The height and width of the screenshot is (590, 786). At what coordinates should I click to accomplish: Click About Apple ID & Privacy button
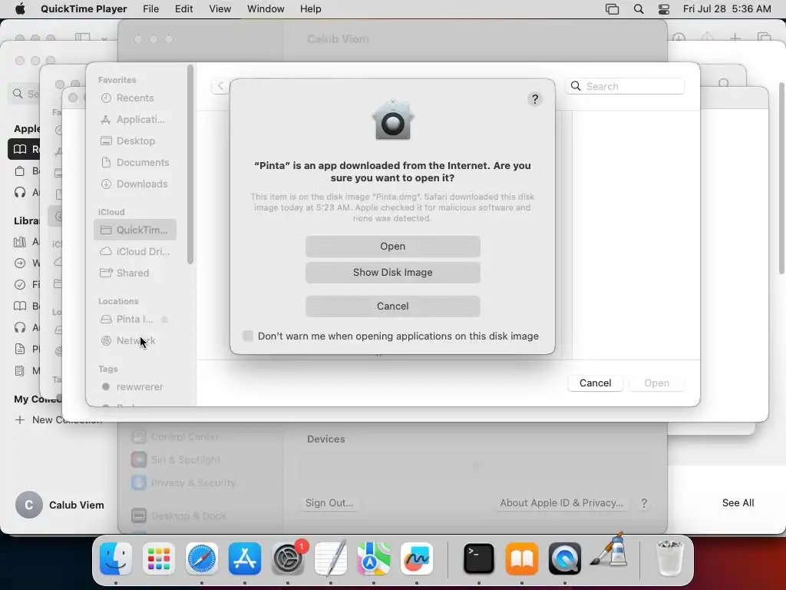[x=561, y=502]
